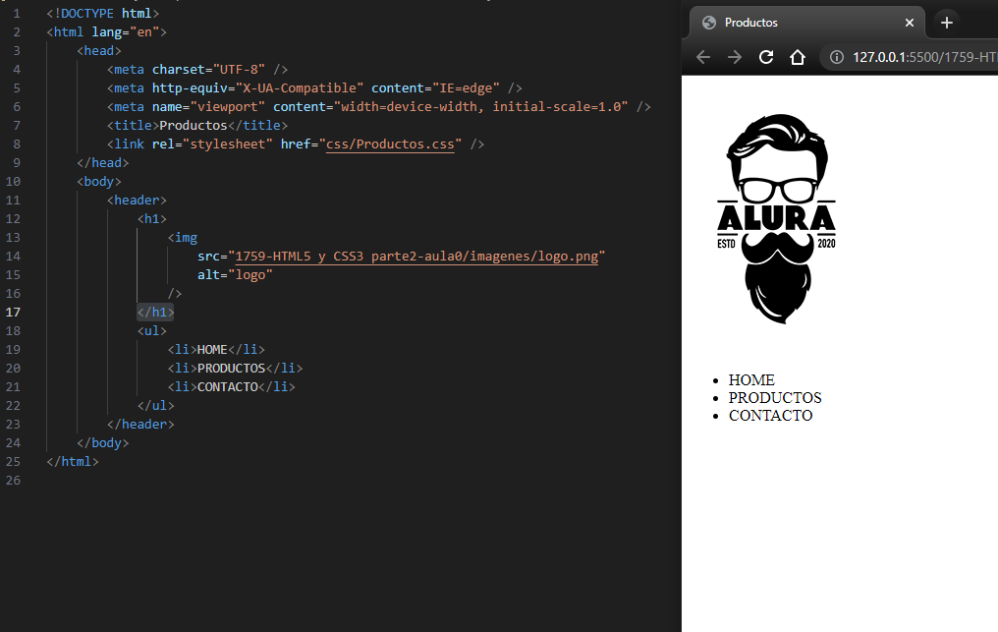The image size is (998, 632).
Task: Click the Alura logo image on the page
Action: (777, 219)
